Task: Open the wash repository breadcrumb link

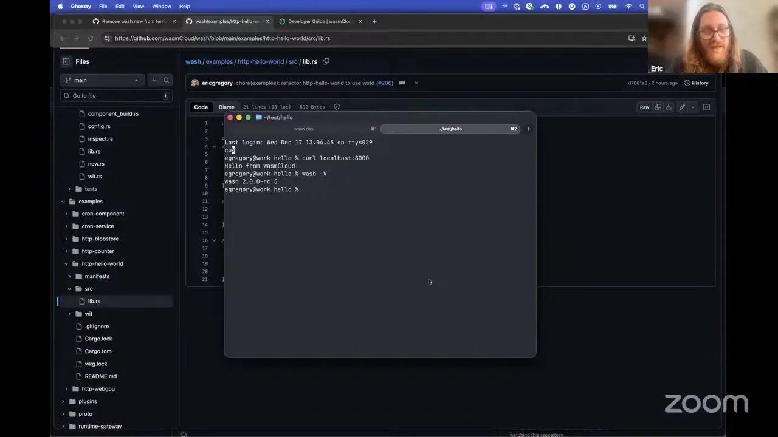Action: tap(193, 61)
